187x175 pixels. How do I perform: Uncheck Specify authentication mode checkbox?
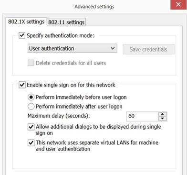[x=22, y=35]
